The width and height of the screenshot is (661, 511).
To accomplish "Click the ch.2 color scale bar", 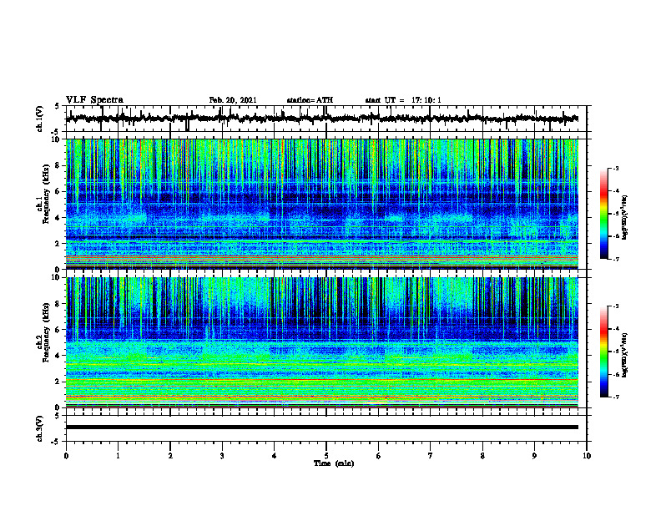I will click(604, 352).
